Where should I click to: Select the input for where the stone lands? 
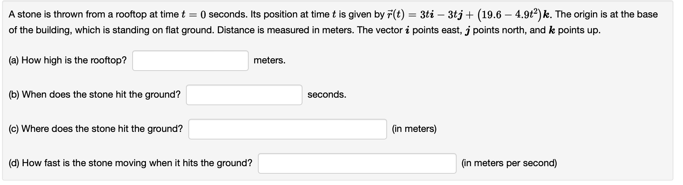pyautogui.click(x=288, y=129)
